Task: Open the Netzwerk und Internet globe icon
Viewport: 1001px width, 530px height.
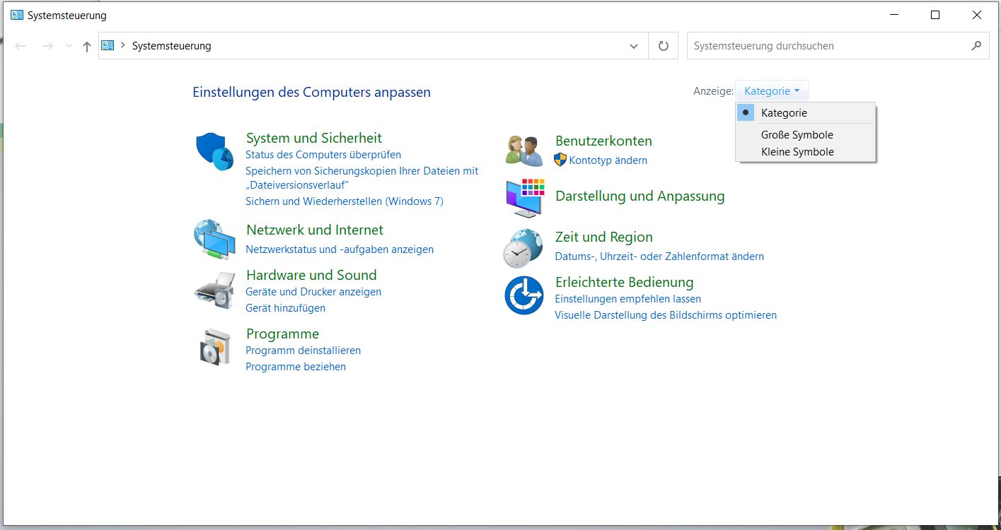Action: (214, 240)
